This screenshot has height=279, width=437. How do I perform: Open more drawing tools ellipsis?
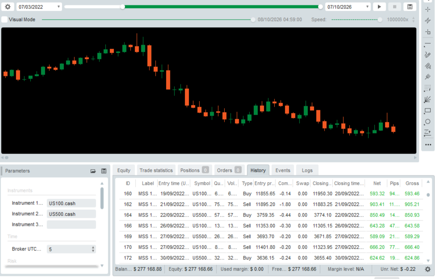(x=428, y=145)
